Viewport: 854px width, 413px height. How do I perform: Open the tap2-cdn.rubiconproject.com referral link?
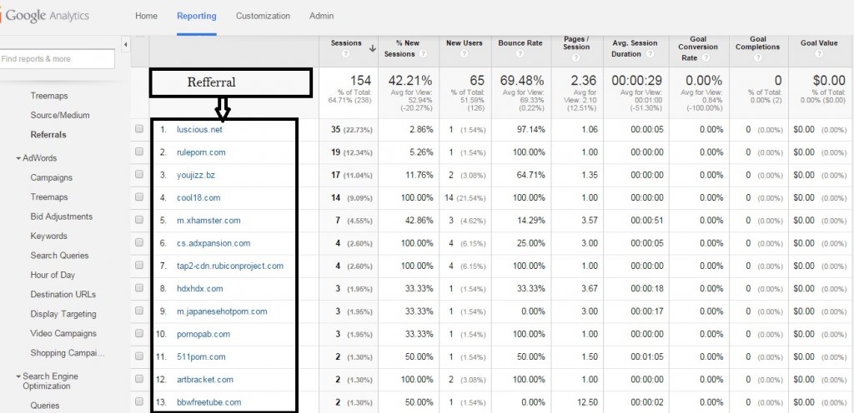coord(230,266)
